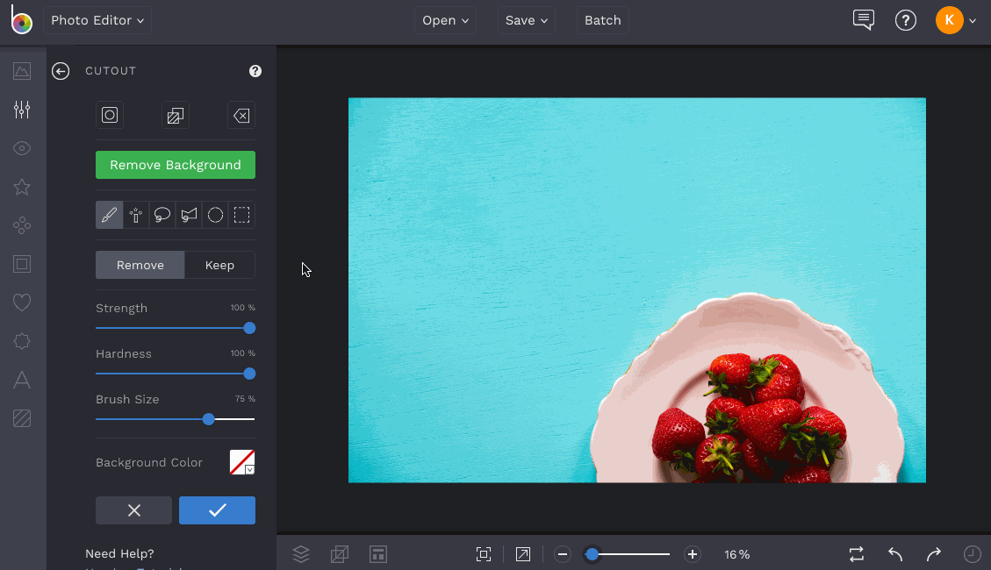
Task: Open the Background Color picker
Action: click(x=242, y=462)
